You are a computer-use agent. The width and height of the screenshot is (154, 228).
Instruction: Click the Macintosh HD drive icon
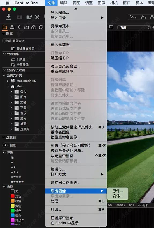(13, 81)
